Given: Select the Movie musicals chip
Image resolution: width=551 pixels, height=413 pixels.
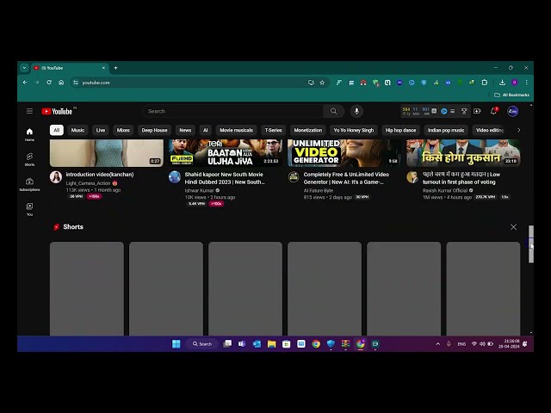Looking at the screenshot, I should 236,130.
